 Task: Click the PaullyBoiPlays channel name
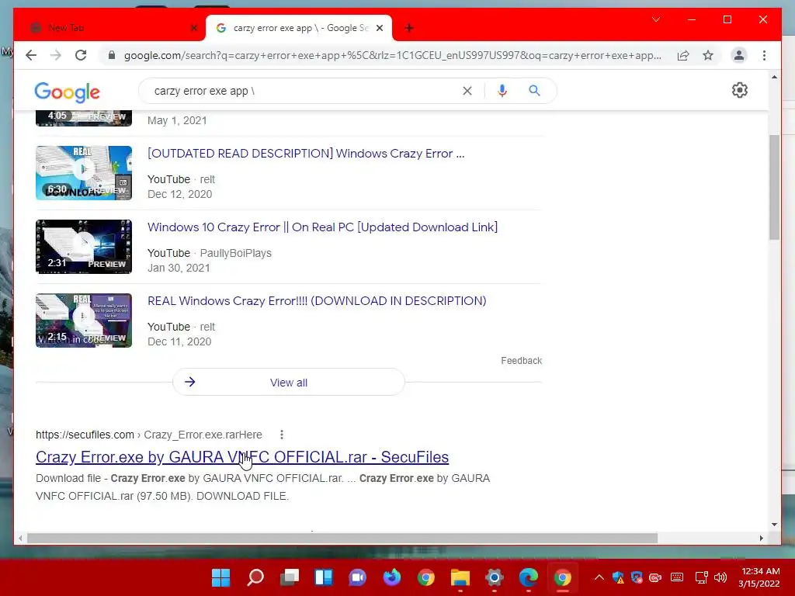point(236,253)
